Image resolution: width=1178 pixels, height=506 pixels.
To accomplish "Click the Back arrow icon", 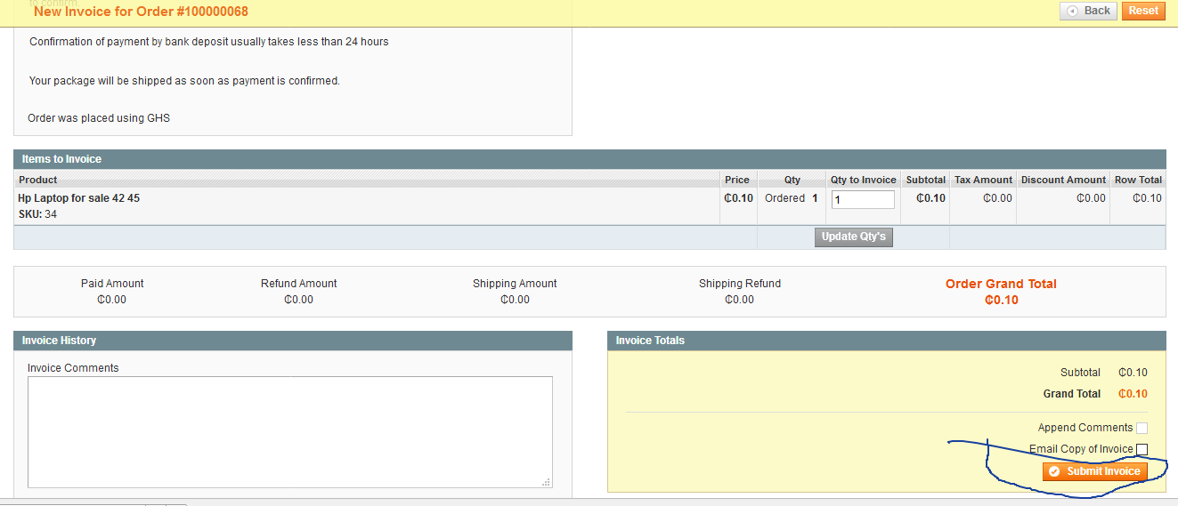I will click(1073, 11).
